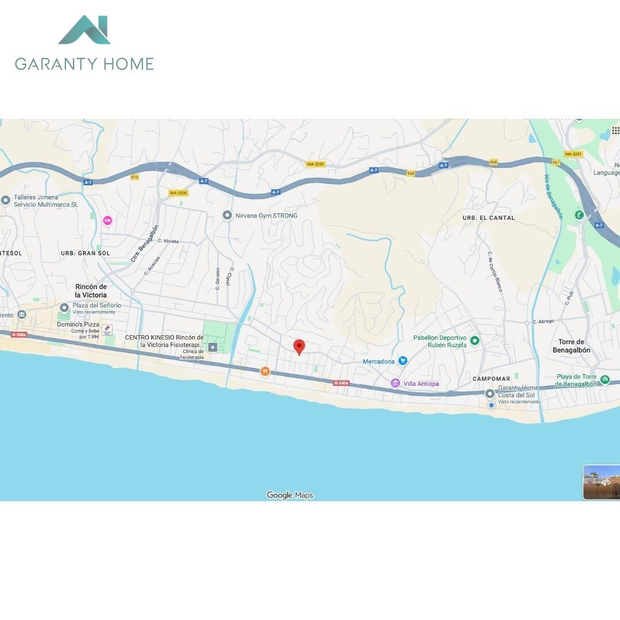Click the CENTRO KINESIO clinic marker
The width and height of the screenshot is (620, 620).
tap(213, 347)
